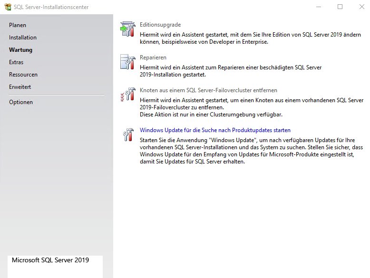Image resolution: width=370 pixels, height=278 pixels.
Task: Go to the Extras section
Action: coord(16,62)
